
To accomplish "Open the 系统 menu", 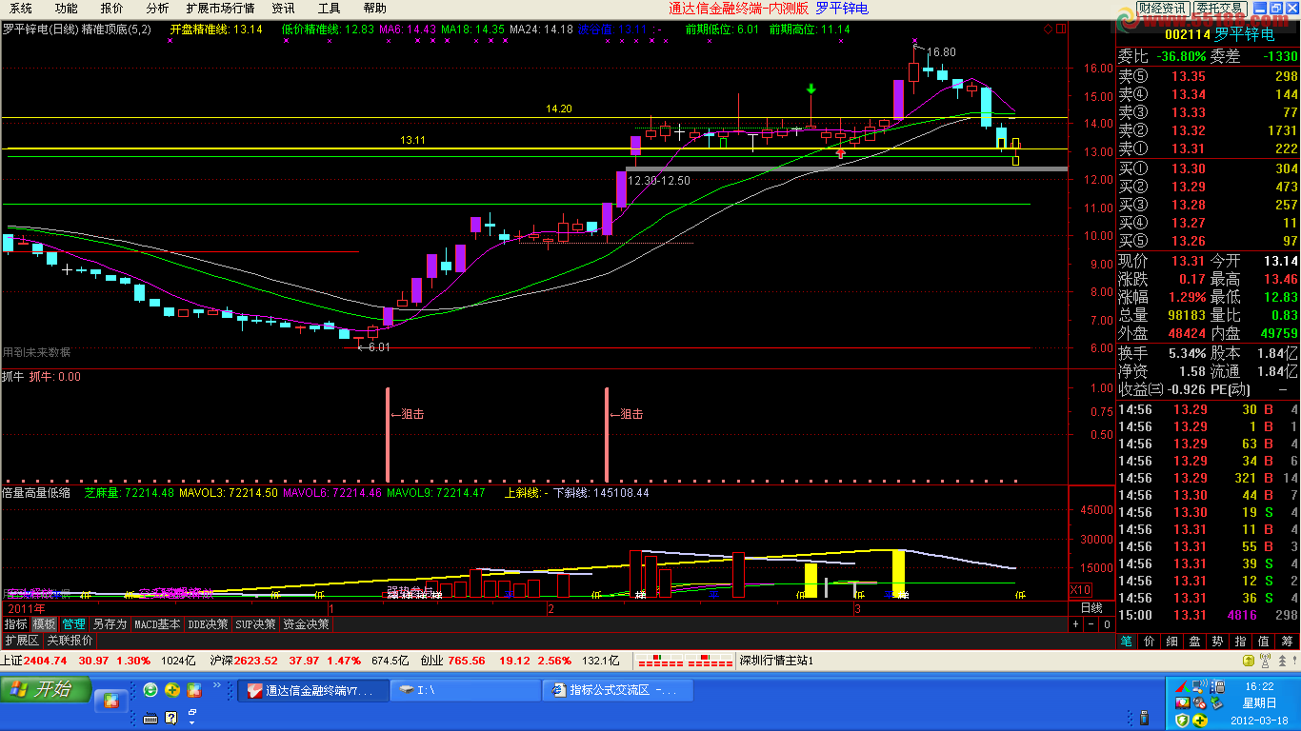I will [x=21, y=8].
